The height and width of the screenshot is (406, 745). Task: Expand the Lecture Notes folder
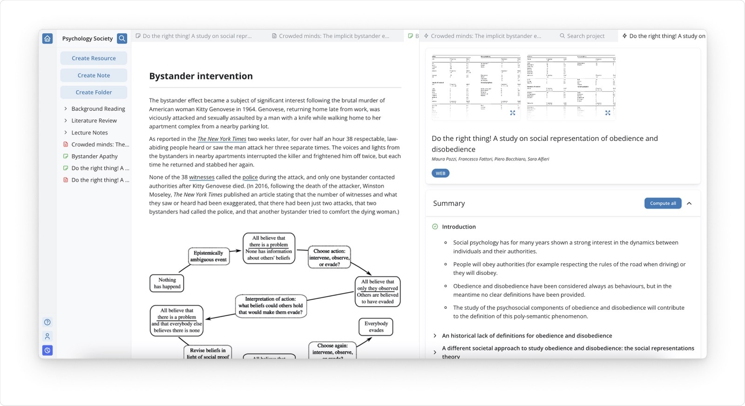[x=66, y=133]
